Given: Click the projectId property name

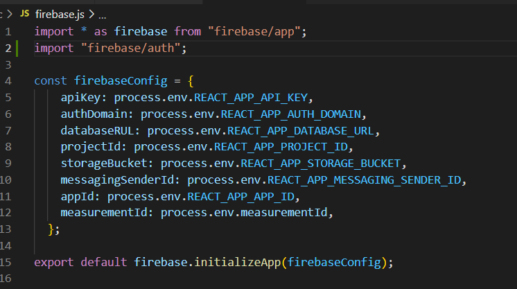Looking at the screenshot, I should [91, 147].
